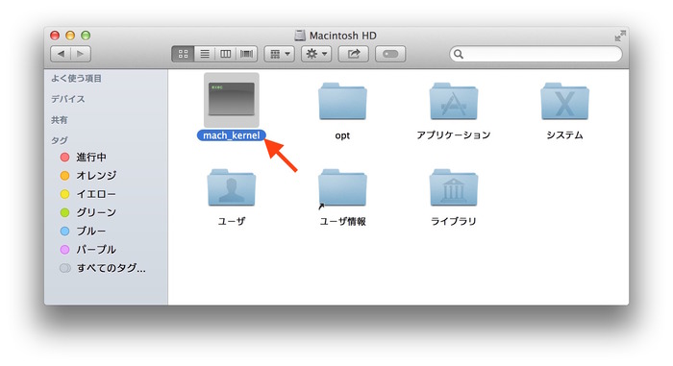Click the ライブラリ name label

coord(453,221)
